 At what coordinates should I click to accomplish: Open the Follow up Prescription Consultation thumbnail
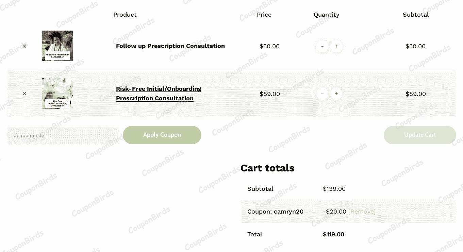[57, 46]
